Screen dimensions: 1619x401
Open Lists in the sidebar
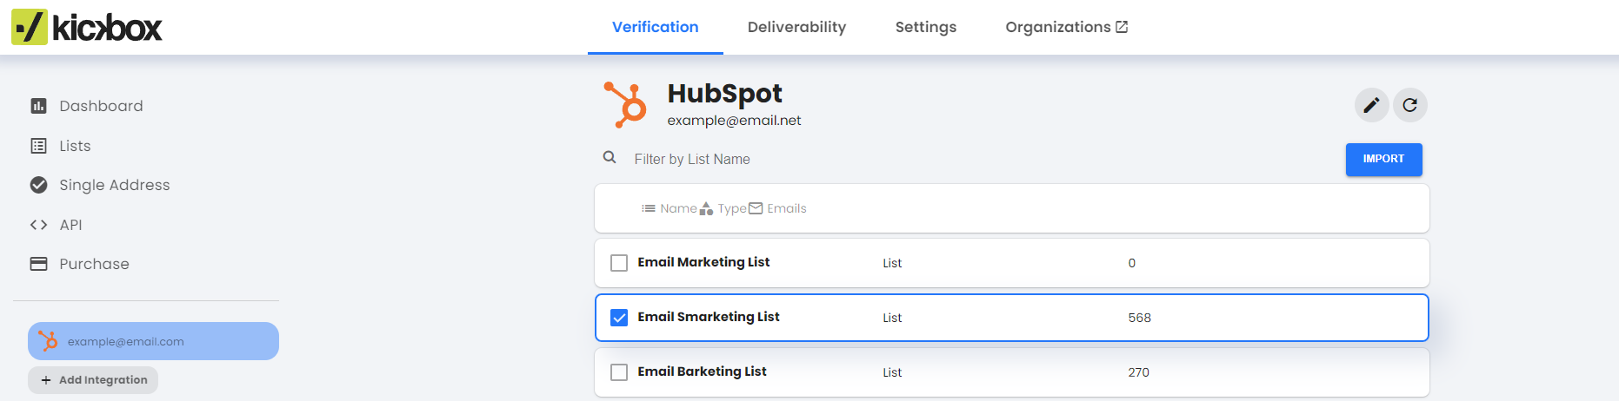pos(75,146)
